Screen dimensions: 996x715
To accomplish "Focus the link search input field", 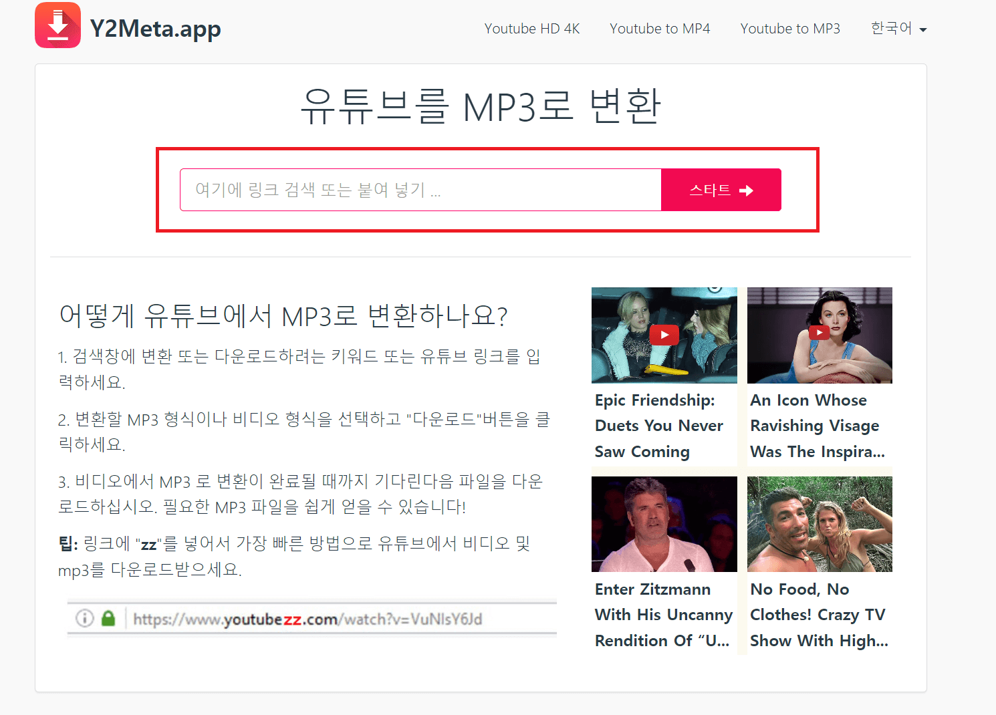I will (420, 190).
